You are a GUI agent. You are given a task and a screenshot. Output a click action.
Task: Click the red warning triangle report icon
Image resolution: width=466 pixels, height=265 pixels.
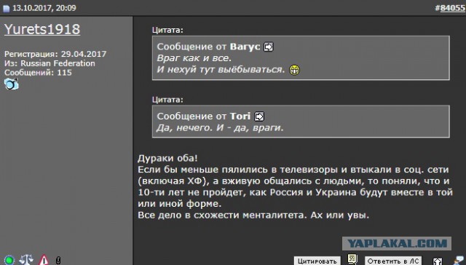[44, 260]
